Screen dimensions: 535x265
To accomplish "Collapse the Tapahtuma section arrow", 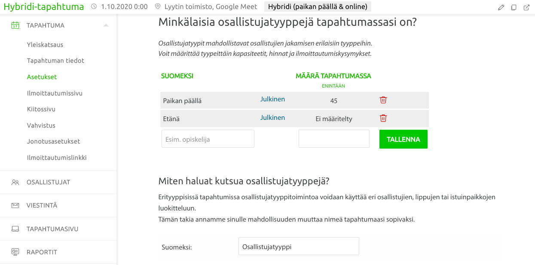I will [106, 25].
